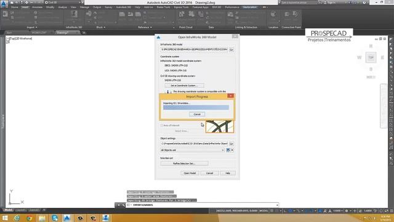Viewport: 394px width, 222px height.
Task: Expand the Block ribbon panel
Action: click(101, 27)
